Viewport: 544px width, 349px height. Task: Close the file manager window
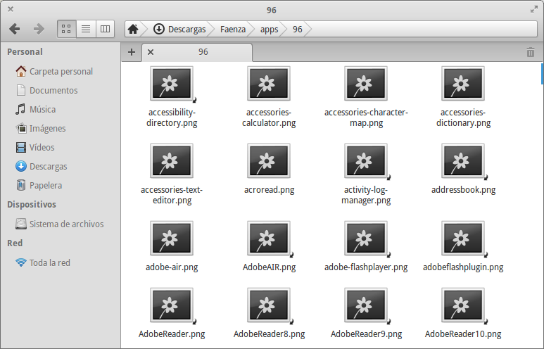pos(11,9)
